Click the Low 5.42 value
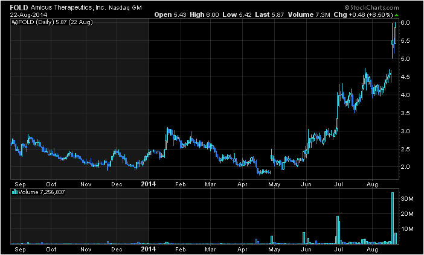424x255 pixels. tap(237, 15)
